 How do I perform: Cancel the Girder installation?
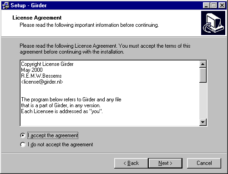tap(204, 163)
